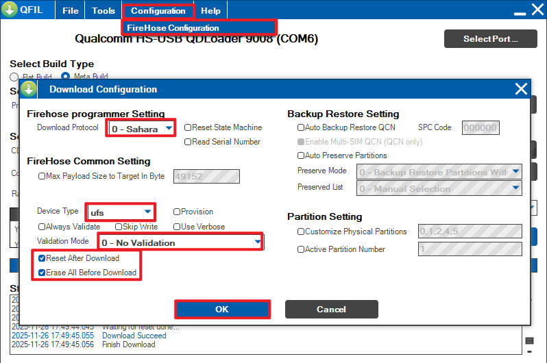Screen dimensions: 547x363
Task: Uncheck Erase All Before Download
Action: [x=42, y=273]
